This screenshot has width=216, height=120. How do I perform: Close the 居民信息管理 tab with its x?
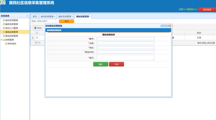coord(55,16)
